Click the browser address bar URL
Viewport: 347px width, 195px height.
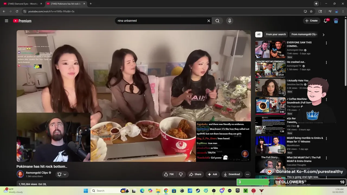point(51,11)
